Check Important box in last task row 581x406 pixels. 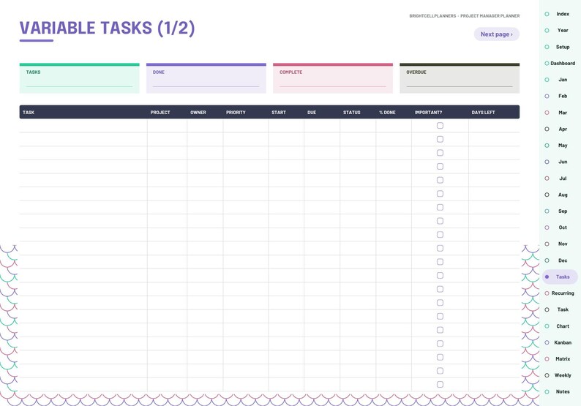point(440,385)
